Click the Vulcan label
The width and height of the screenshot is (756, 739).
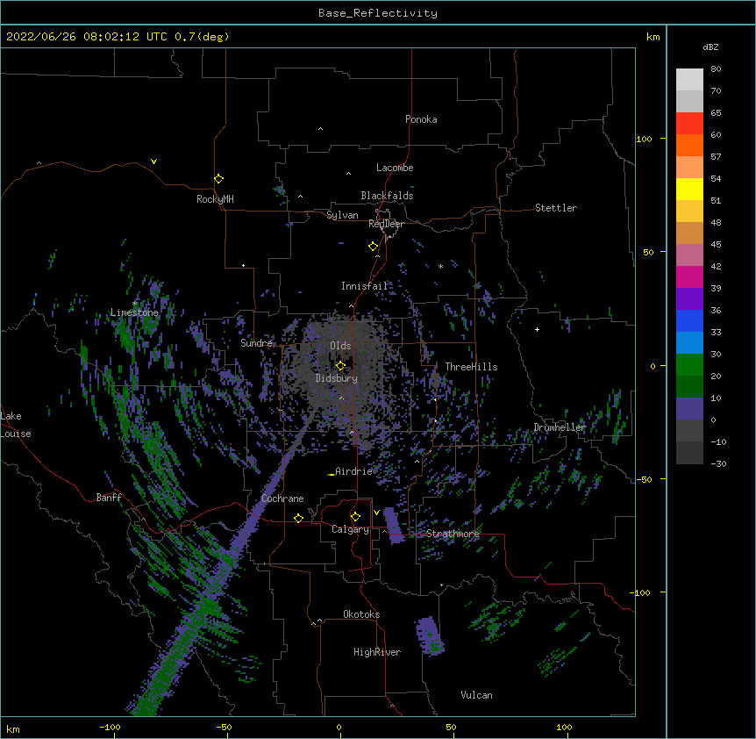tap(476, 695)
